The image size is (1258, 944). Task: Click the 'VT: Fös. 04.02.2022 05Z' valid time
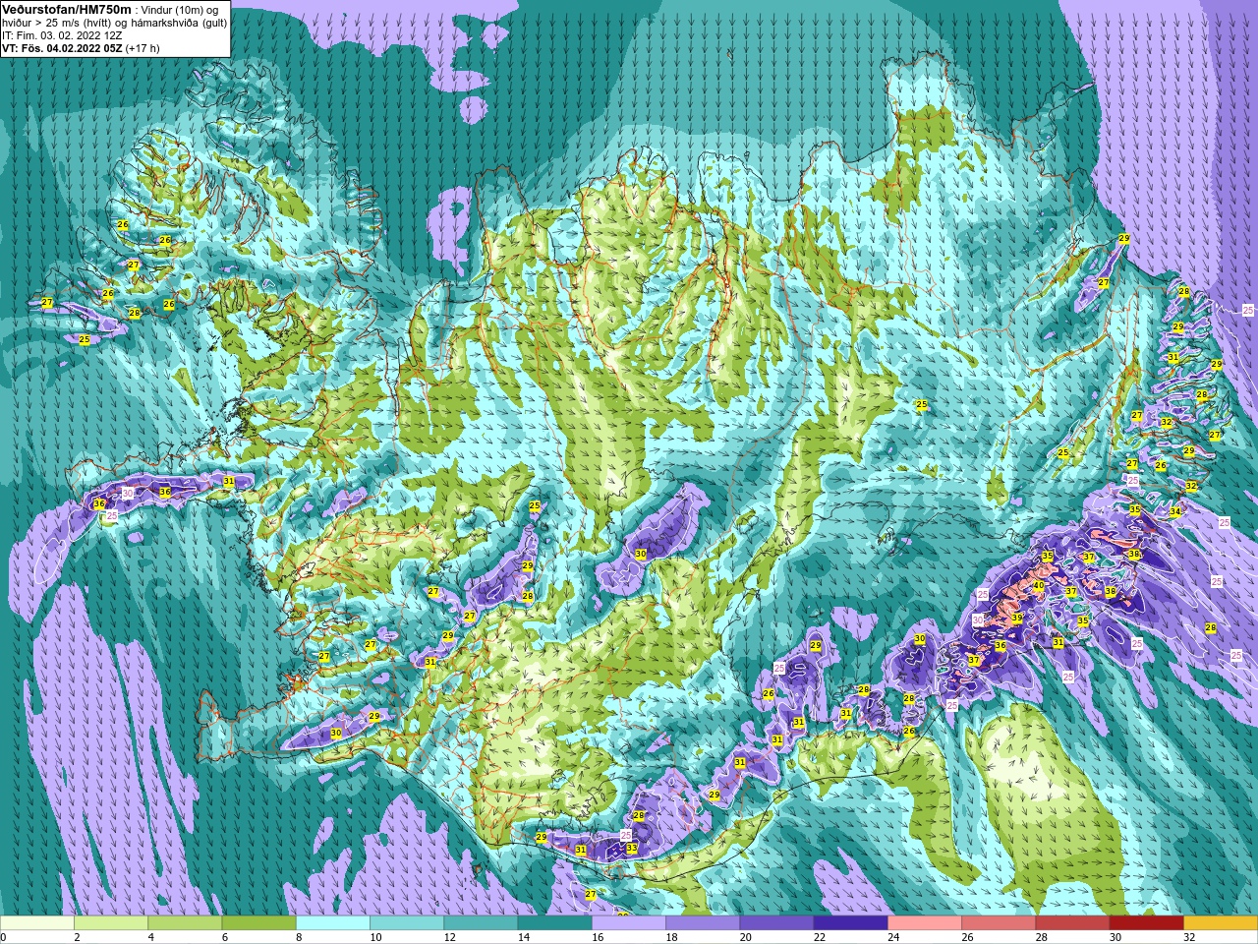coord(62,47)
